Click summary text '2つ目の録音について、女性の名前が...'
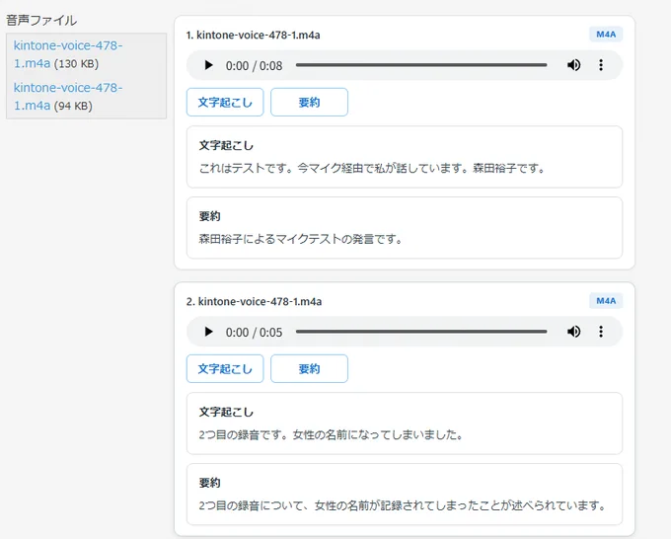This screenshot has width=671, height=539. tap(403, 505)
